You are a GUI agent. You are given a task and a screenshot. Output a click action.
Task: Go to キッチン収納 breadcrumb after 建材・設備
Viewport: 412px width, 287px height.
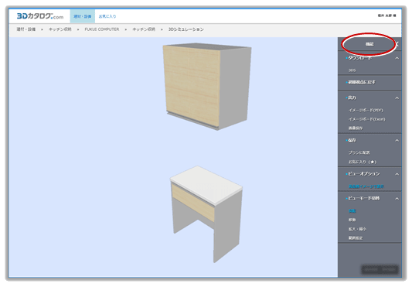[x=60, y=29]
